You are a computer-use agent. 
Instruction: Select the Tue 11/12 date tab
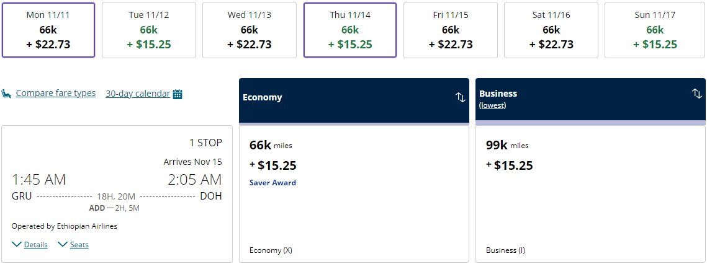[149, 30]
